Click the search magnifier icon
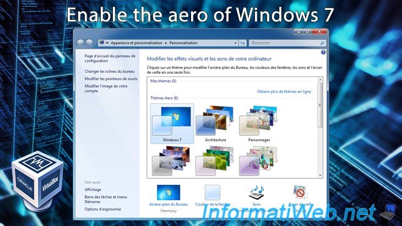 pos(322,43)
